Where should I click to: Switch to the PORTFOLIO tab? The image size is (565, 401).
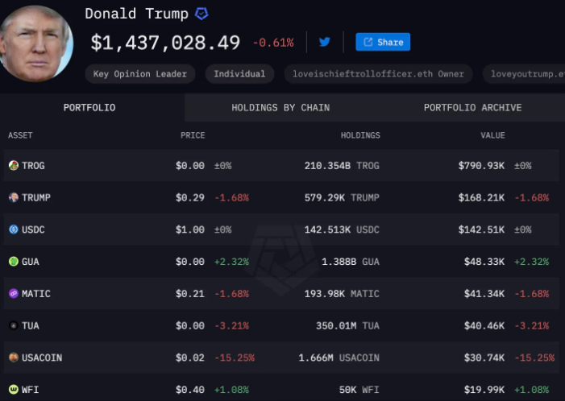(x=89, y=108)
